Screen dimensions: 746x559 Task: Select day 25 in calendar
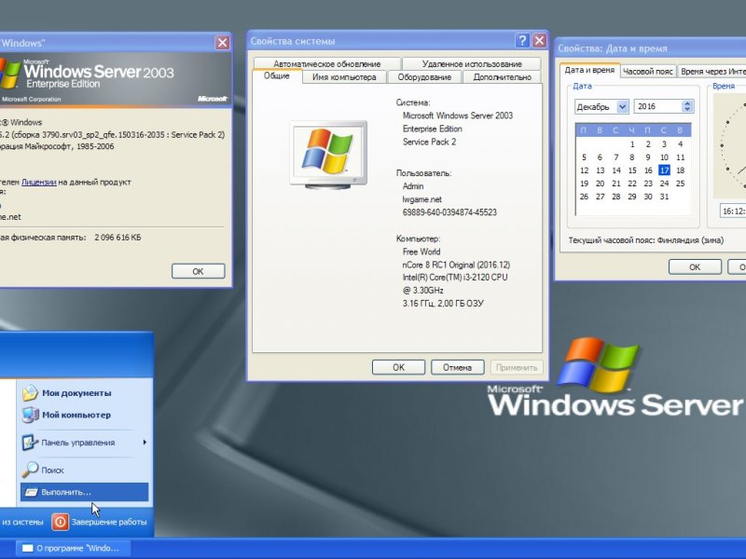coord(681,184)
